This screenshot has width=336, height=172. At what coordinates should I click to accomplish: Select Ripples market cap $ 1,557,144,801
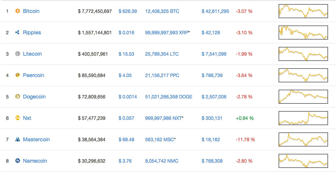coord(95,33)
